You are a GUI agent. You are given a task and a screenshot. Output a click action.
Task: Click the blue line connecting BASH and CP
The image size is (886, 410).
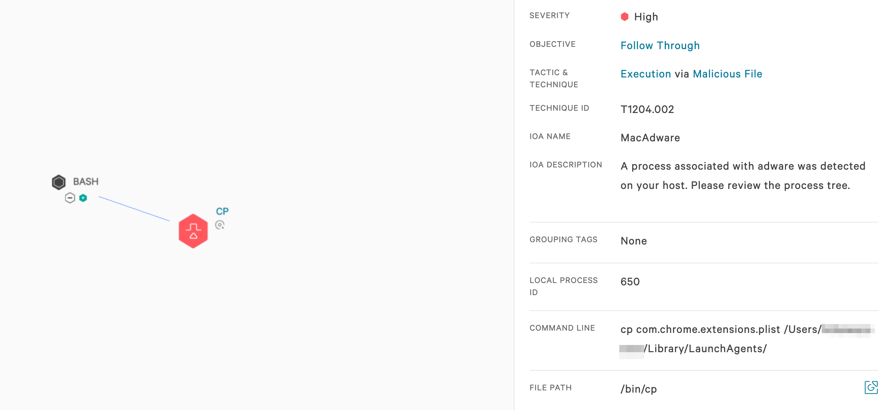tap(134, 209)
